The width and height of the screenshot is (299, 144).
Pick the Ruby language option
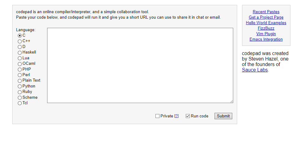point(20,92)
